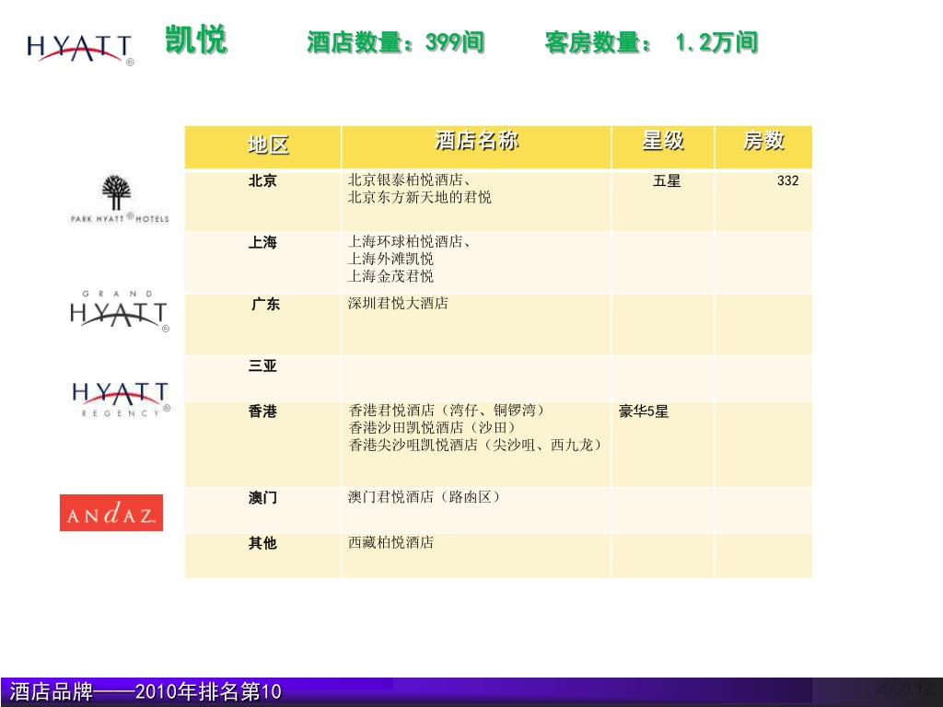943x707 pixels.
Task: Select the 地区 column header
Action: (262, 146)
